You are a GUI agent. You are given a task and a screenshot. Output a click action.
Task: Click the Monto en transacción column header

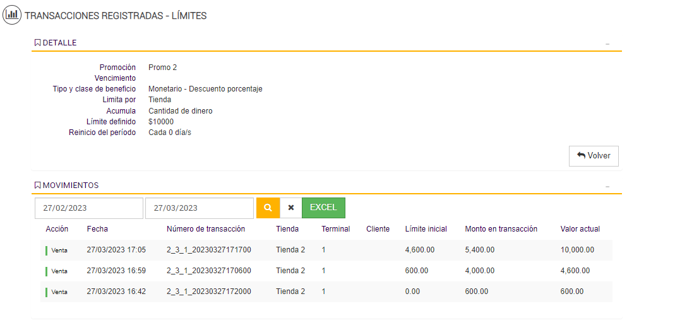click(501, 229)
